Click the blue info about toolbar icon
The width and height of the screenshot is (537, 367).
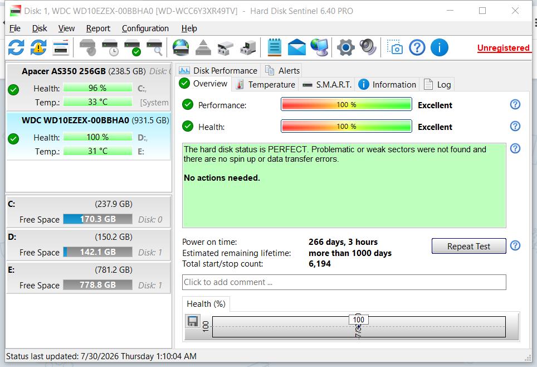(x=440, y=47)
